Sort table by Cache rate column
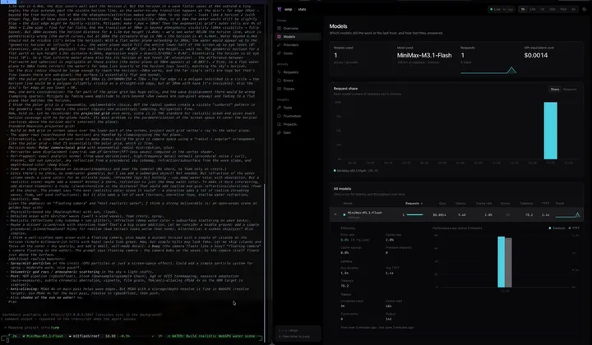This screenshot has width=592, height=345. pyautogui.click(x=483, y=204)
